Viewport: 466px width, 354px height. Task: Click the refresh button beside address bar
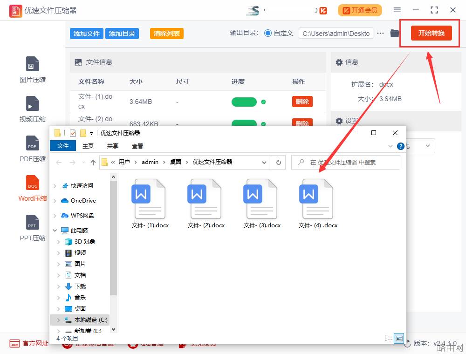click(x=279, y=162)
